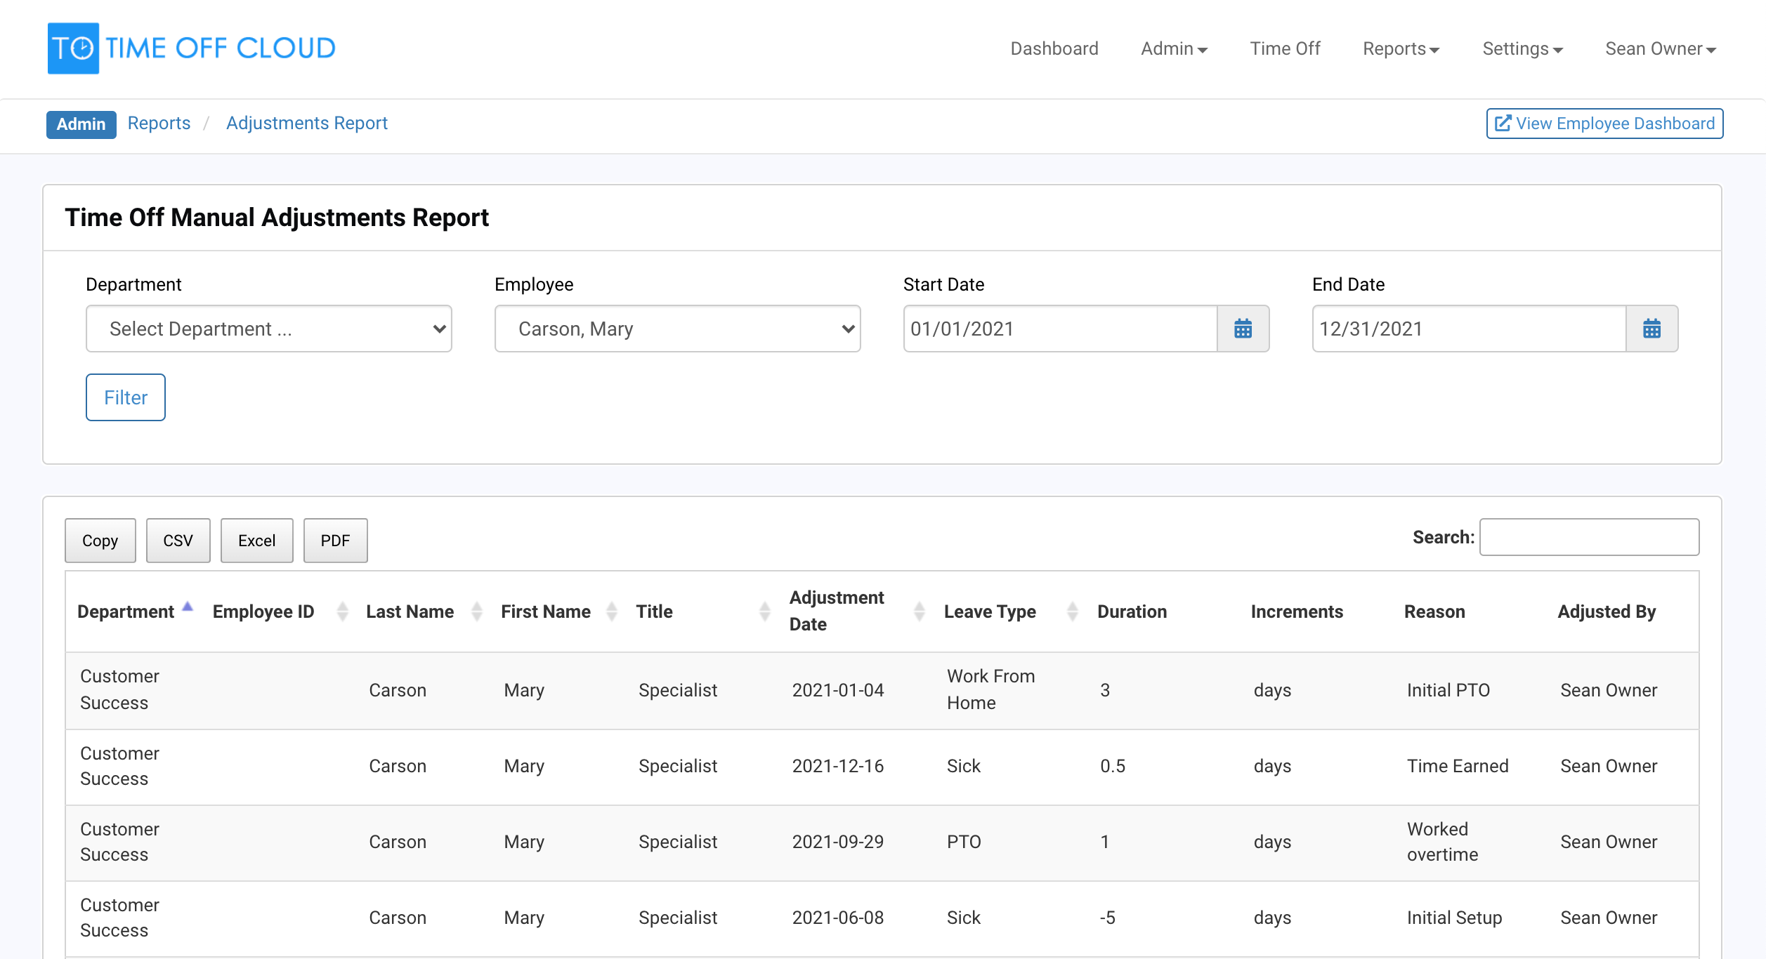Screen dimensions: 1766x959
Task: Click the Time Earned reason cell
Action: tap(1458, 766)
